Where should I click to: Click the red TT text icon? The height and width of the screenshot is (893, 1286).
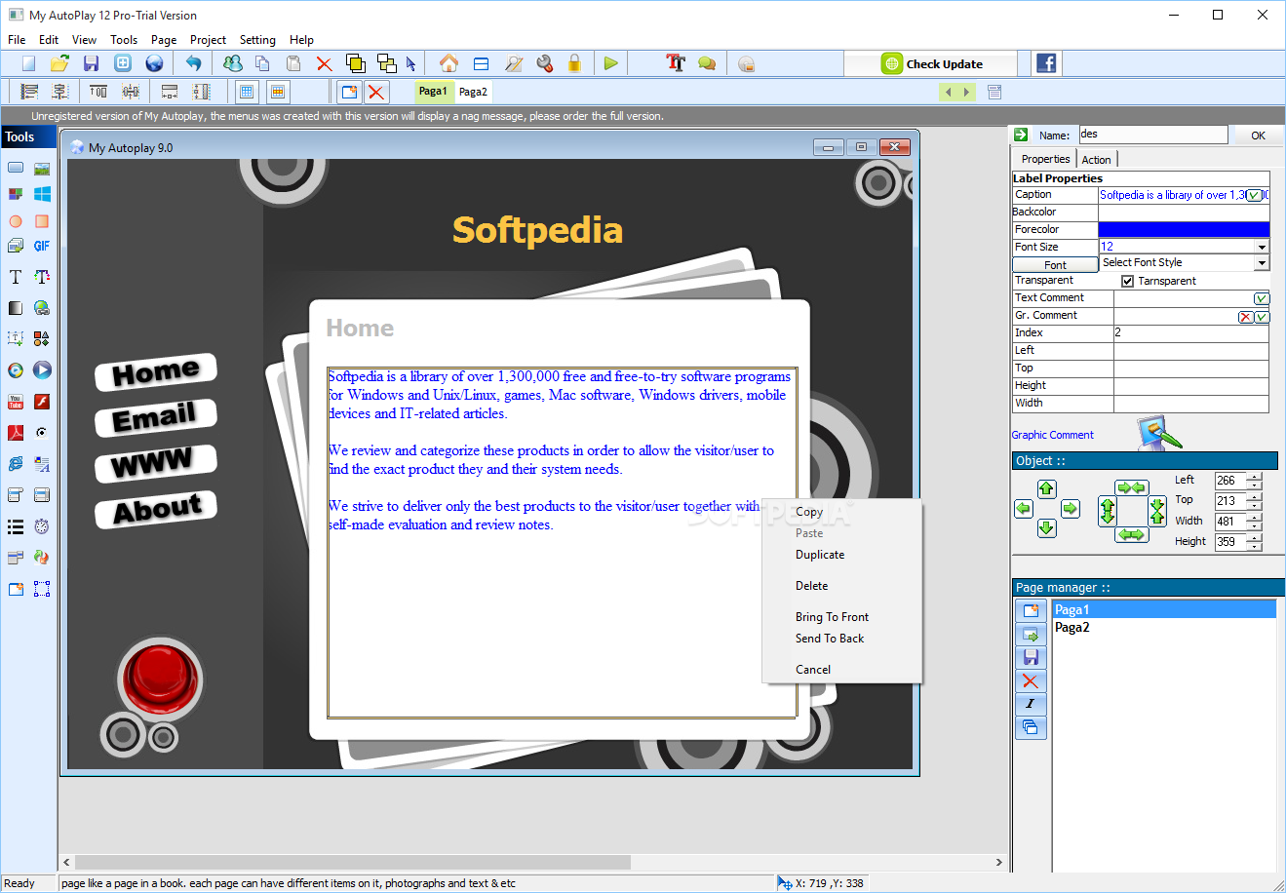point(676,63)
